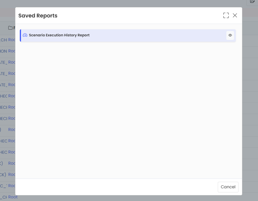Image resolution: width=258 pixels, height=201 pixels.
Task: View the Scenario Execution History Report
Action: click(230, 35)
